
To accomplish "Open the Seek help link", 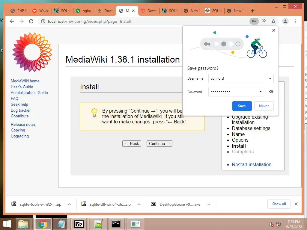I will (x=19, y=105).
